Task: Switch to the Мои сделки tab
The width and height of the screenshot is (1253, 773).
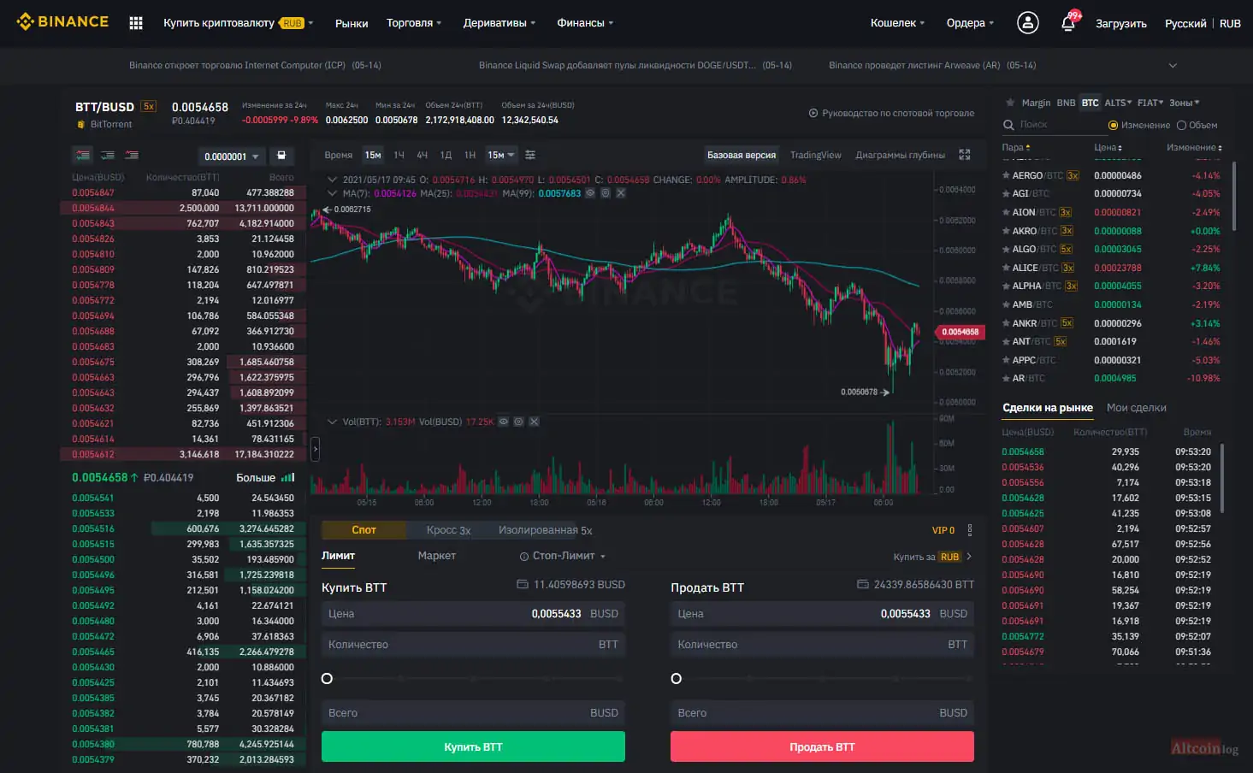Action: coord(1136,408)
